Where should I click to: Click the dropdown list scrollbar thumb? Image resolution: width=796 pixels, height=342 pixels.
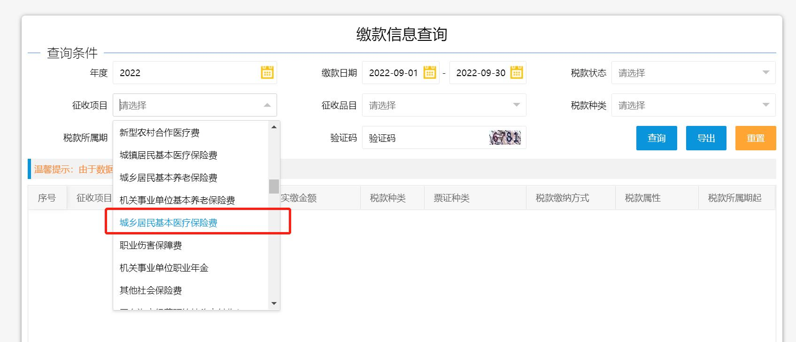click(x=274, y=186)
